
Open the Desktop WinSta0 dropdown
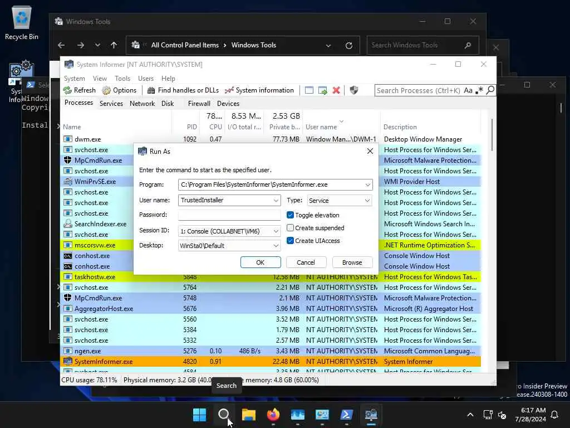pyautogui.click(x=276, y=246)
